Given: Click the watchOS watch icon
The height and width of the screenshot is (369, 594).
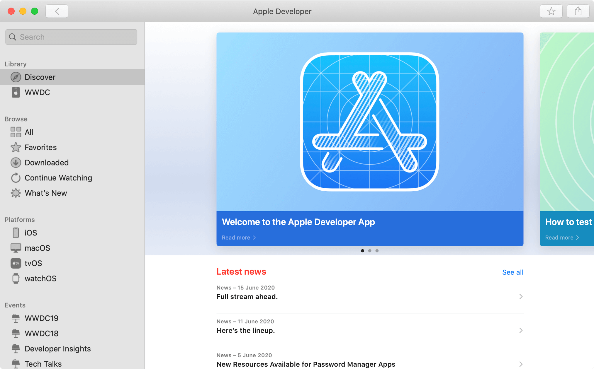Looking at the screenshot, I should tap(16, 279).
